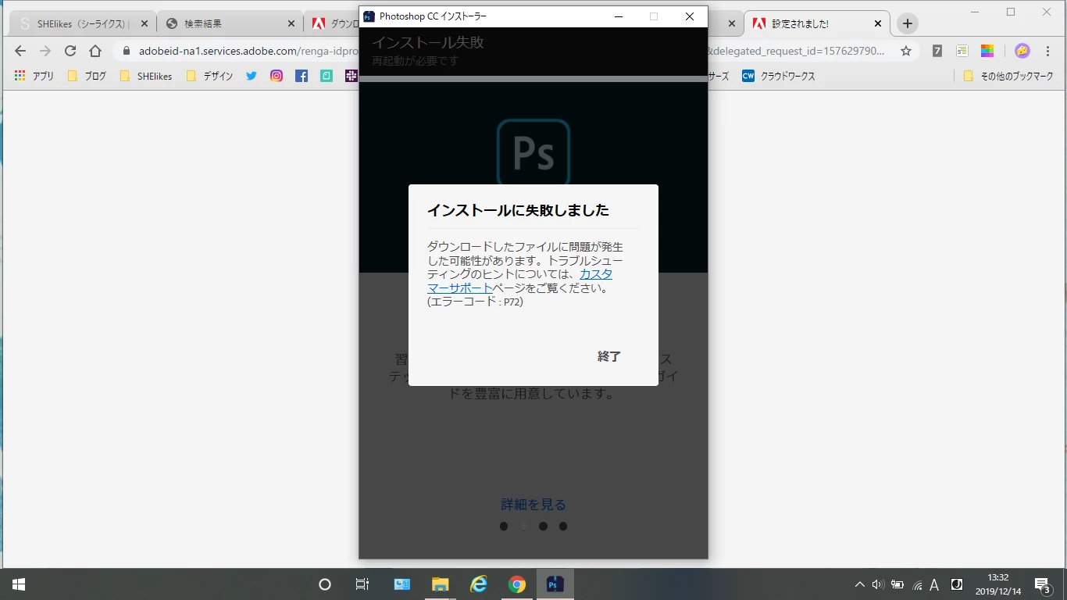Open the デザイン bookmark folder
The image size is (1067, 600).
(209, 76)
